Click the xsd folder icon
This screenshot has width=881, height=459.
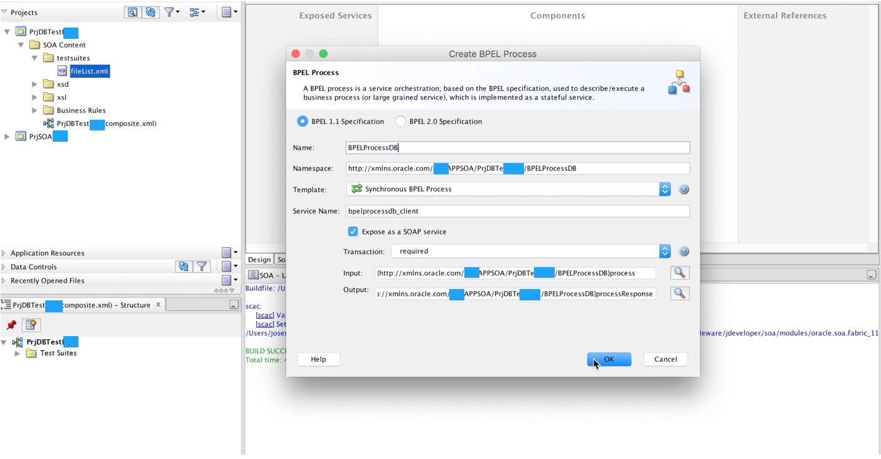[48, 84]
